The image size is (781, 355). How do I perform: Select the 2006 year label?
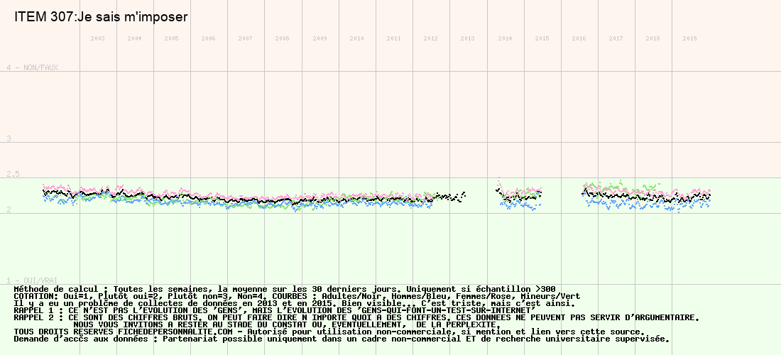[x=208, y=38]
